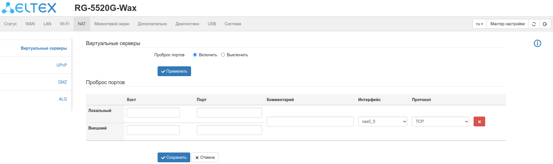553x164 pixels.
Task: Click the Комментарий text field
Action: [x=310, y=121]
